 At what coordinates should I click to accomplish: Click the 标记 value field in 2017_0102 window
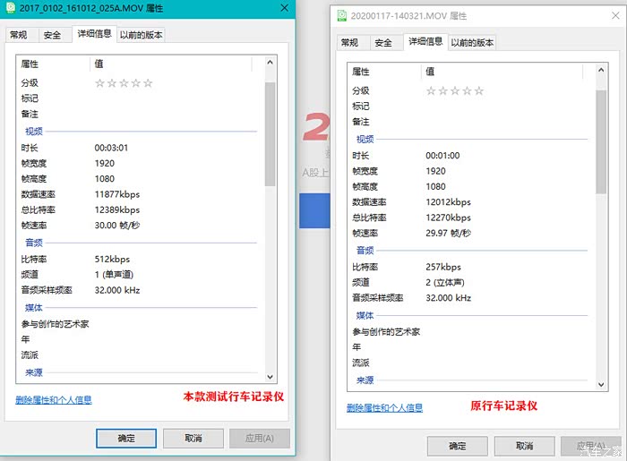[x=170, y=98]
